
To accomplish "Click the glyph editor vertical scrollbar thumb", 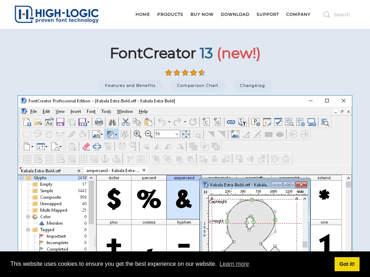I will (305, 244).
